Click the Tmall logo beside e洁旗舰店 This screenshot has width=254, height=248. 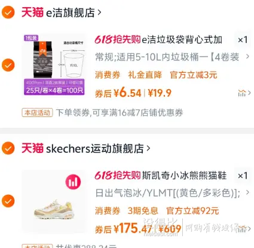coord(32,13)
